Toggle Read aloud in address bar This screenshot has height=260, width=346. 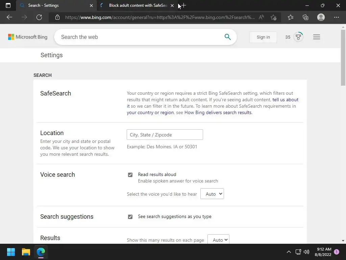261,17
